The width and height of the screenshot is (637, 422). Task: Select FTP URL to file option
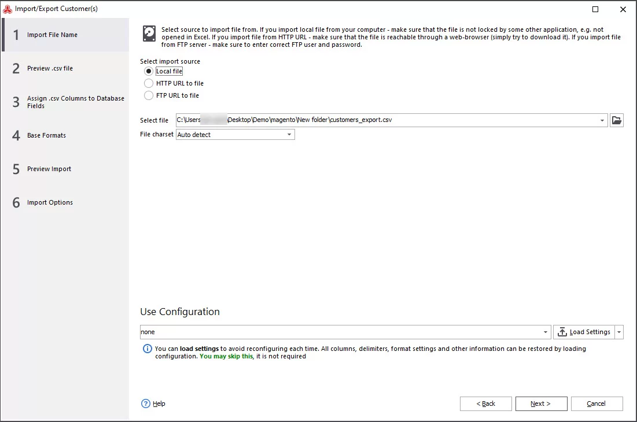point(149,95)
